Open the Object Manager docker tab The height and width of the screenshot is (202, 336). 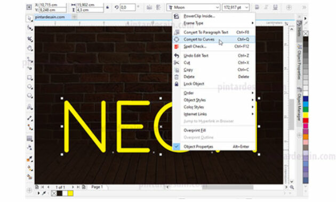pos(299,104)
